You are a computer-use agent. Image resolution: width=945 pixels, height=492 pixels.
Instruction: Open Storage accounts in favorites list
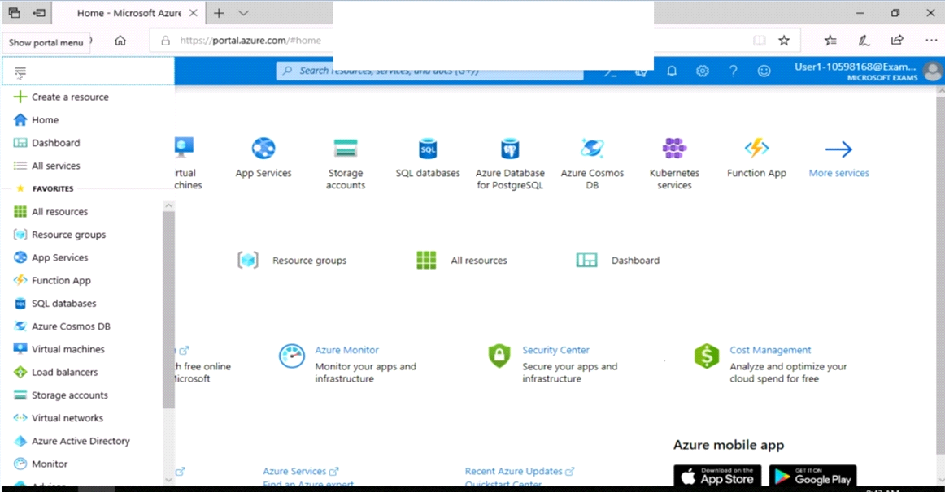[69, 395]
